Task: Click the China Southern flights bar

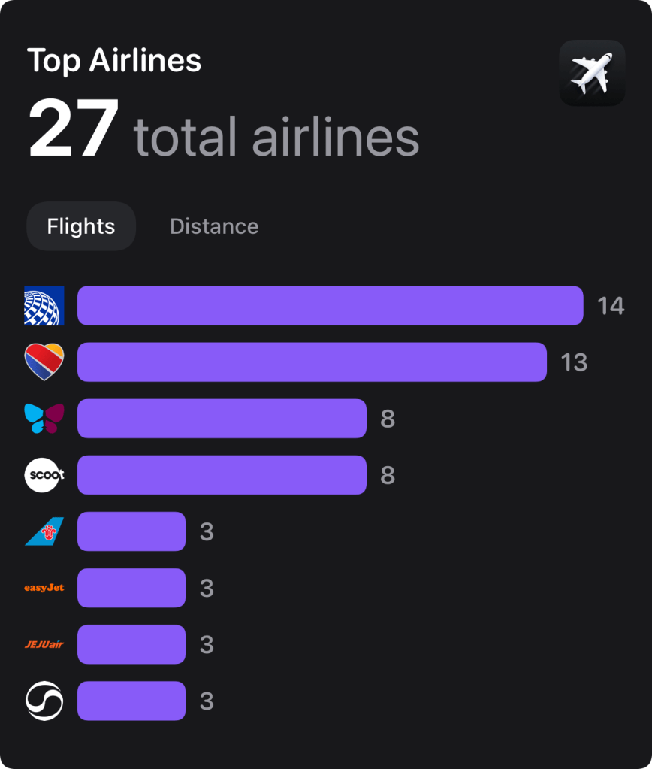Action: click(131, 531)
